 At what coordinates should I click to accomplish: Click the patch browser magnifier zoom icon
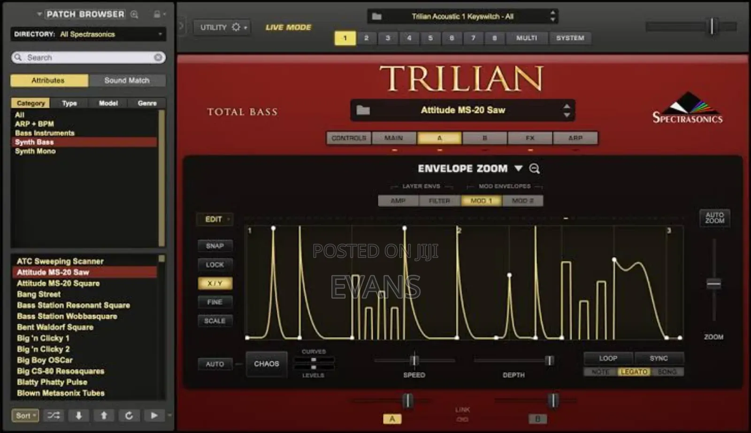134,14
